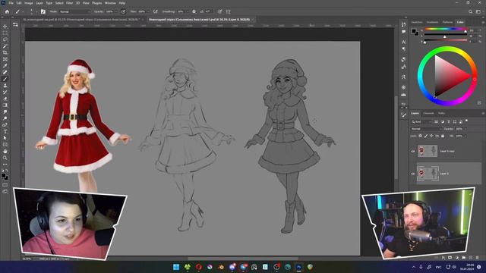Click the Home icon in options bar
This screenshot has width=486, height=273.
7,11
